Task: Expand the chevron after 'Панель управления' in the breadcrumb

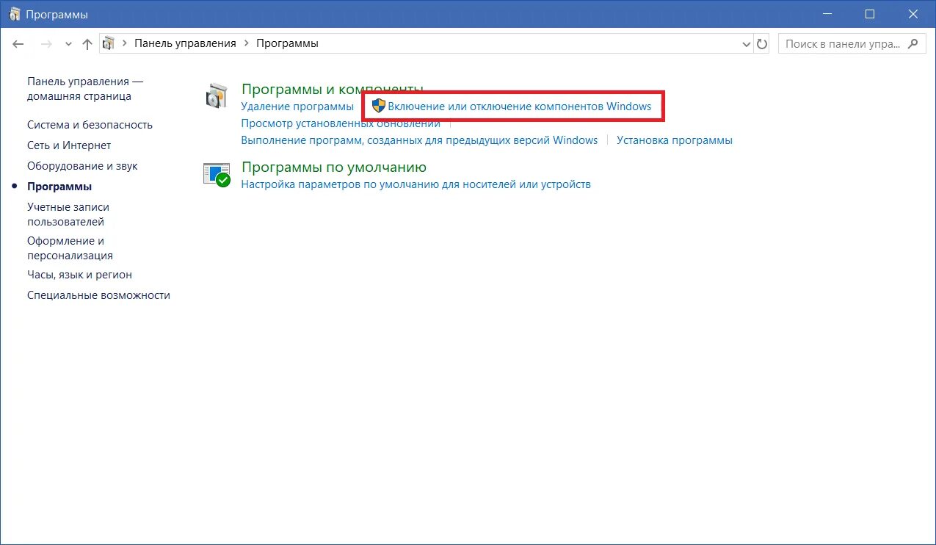Action: pos(246,43)
